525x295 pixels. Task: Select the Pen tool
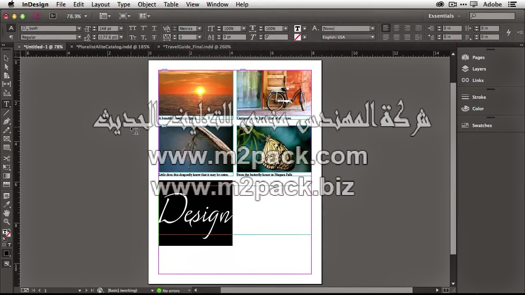click(7, 121)
